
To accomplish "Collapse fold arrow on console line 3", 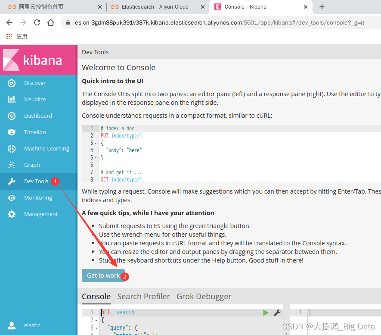I will click(x=96, y=328).
